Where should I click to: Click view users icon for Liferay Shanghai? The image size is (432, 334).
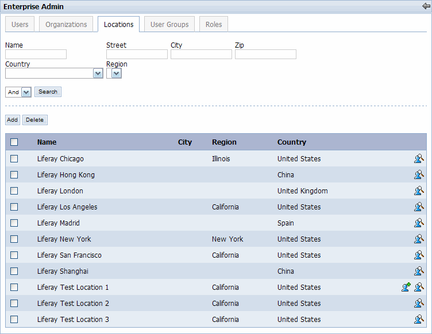[x=419, y=271]
